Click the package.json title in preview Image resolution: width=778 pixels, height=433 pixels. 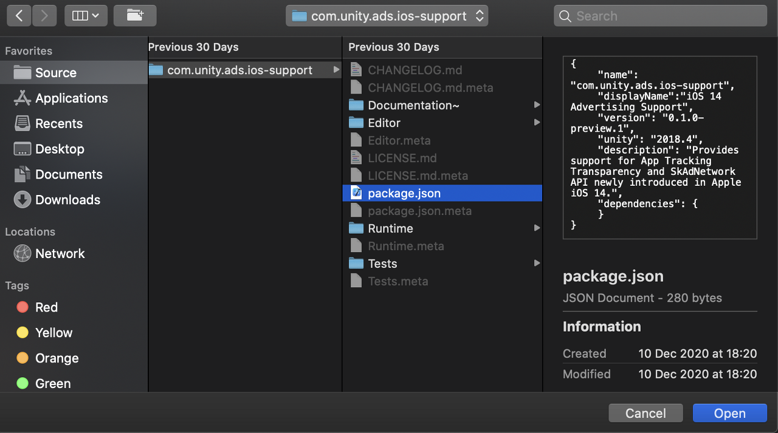(613, 276)
